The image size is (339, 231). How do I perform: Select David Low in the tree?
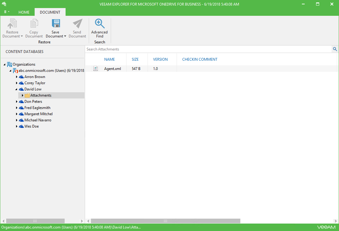click(33, 89)
